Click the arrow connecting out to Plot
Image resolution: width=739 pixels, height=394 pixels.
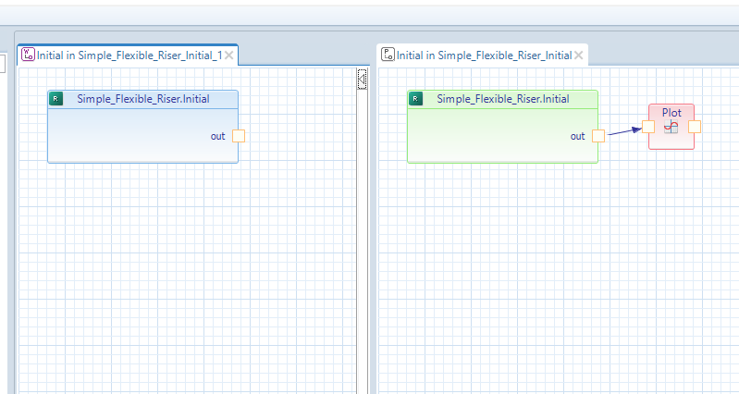(624, 131)
